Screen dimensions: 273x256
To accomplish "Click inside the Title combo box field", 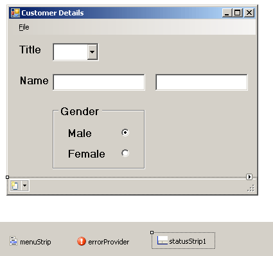I will pos(71,52).
